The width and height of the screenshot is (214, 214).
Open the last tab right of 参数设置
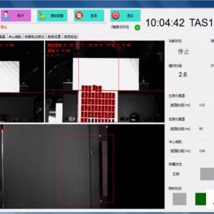coord(71,36)
